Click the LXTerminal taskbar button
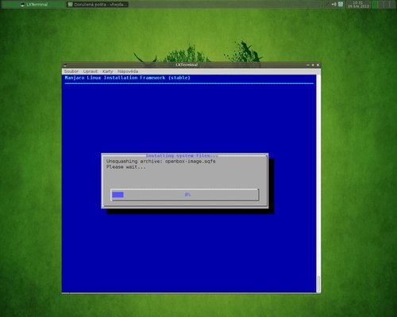This screenshot has width=397, height=317. [34, 5]
